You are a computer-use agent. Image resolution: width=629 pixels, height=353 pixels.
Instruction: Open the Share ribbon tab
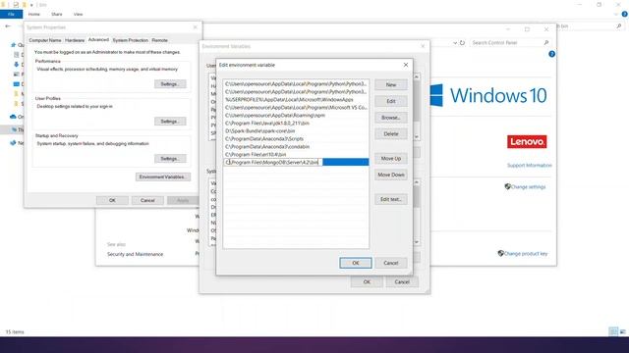point(57,14)
